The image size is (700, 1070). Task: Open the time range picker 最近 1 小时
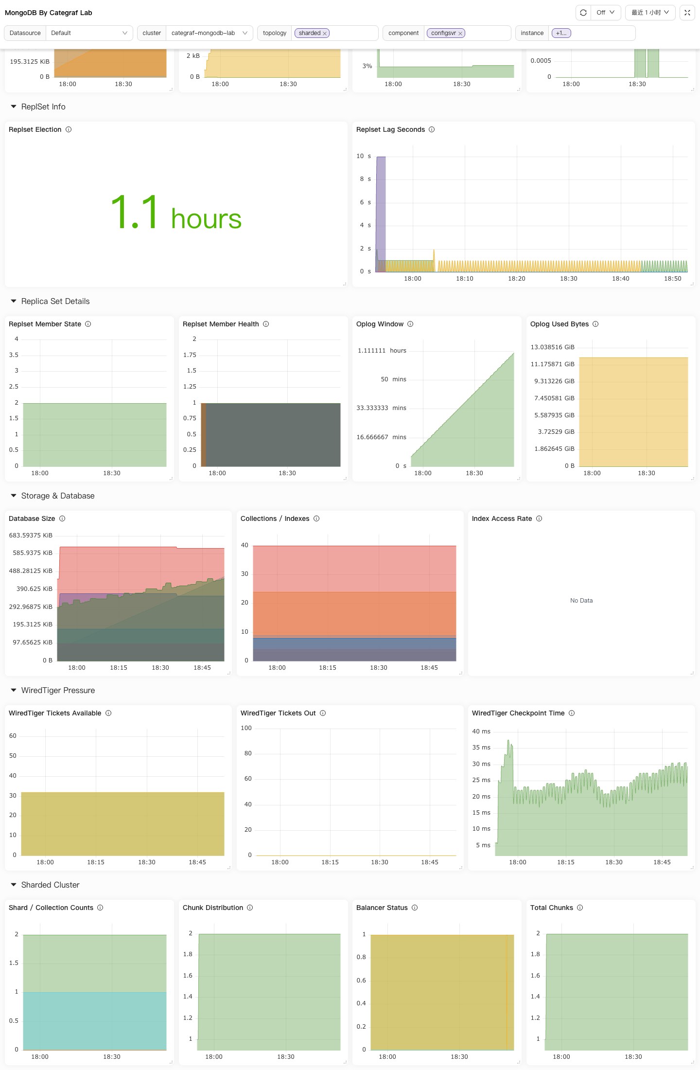pos(650,13)
